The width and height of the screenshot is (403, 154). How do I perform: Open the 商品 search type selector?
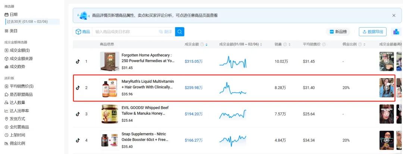[82, 32]
